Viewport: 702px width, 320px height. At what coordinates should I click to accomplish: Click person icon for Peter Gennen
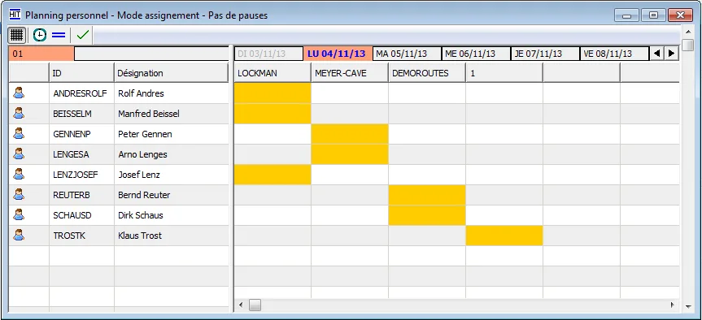(x=19, y=134)
